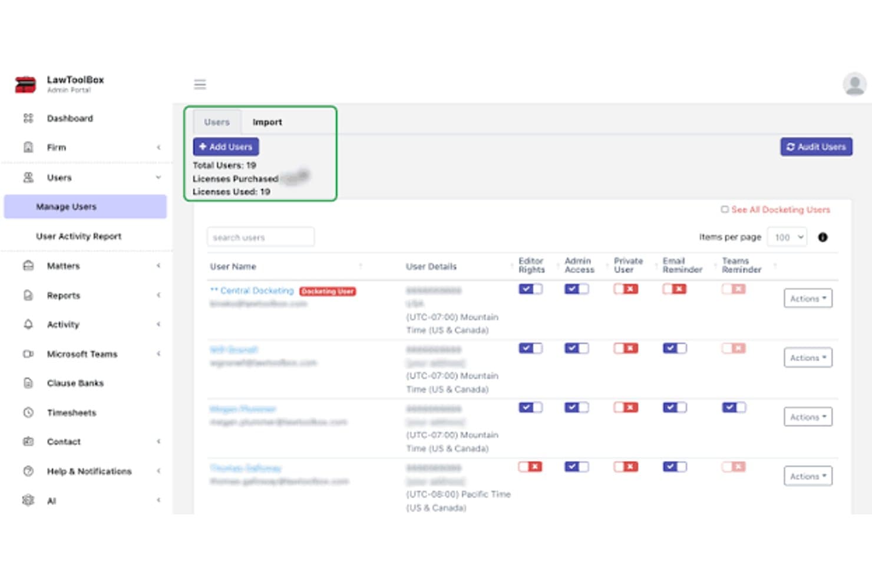Open User Activity Report
872x581 pixels.
79,236
